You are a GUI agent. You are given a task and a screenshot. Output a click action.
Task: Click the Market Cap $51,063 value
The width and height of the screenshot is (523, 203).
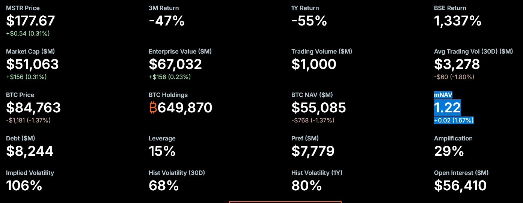[32, 64]
